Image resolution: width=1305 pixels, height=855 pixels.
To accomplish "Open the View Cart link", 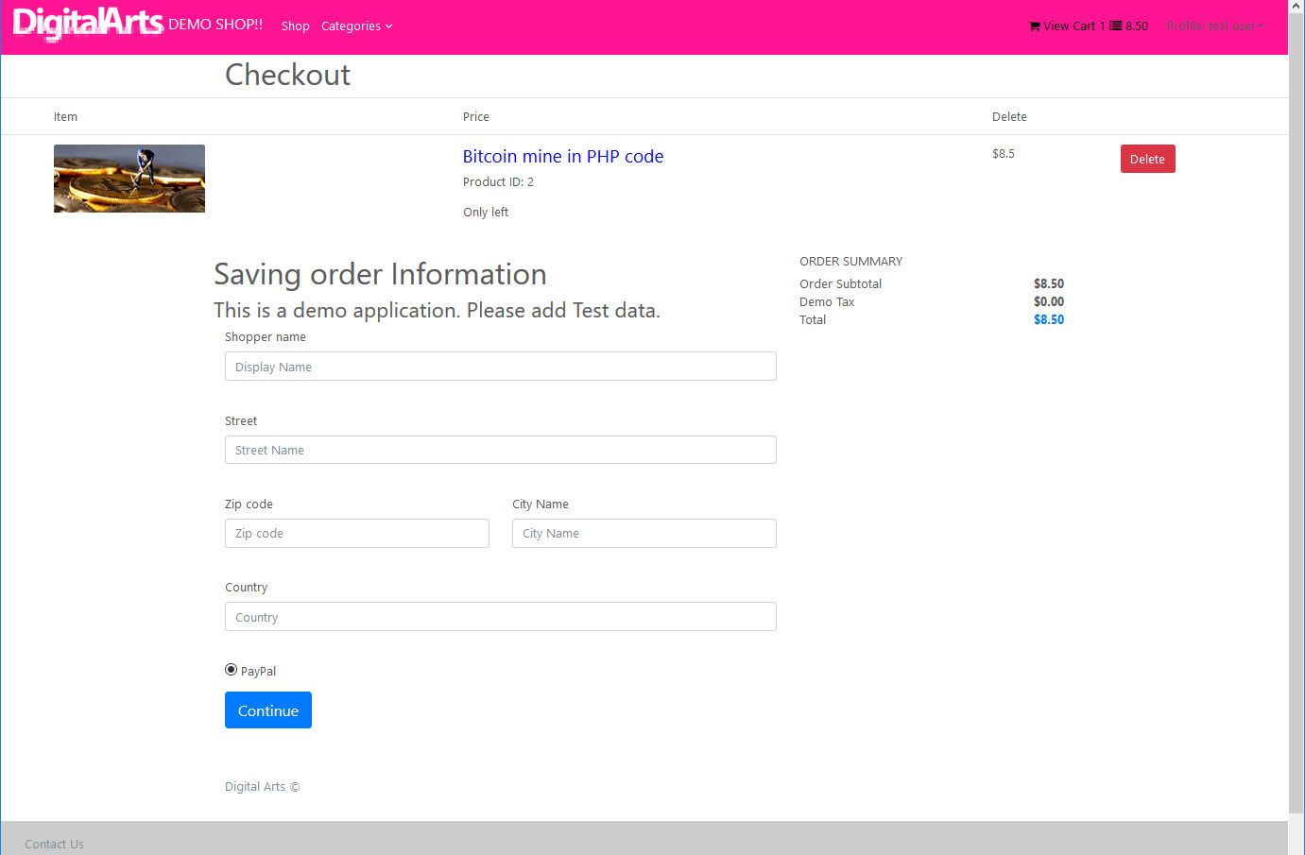I will 1069,26.
